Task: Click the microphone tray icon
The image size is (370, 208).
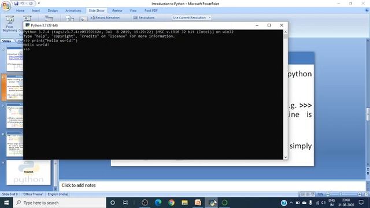Action: tap(310, 203)
